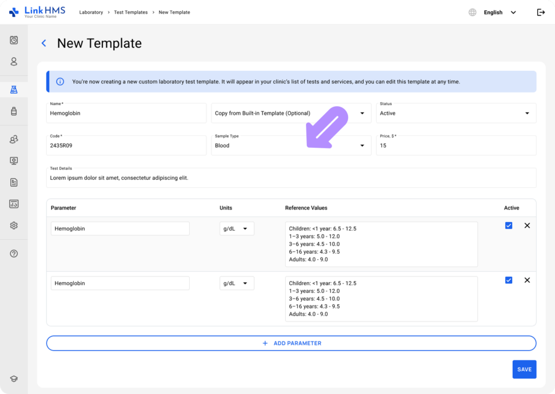The image size is (555, 394).
Task: Navigate to Test Templates breadcrumb link
Action: [x=131, y=12]
